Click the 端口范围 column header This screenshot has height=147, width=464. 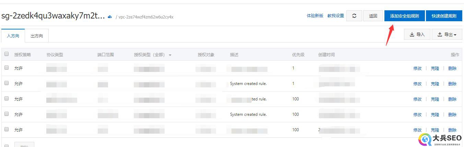[106, 55]
